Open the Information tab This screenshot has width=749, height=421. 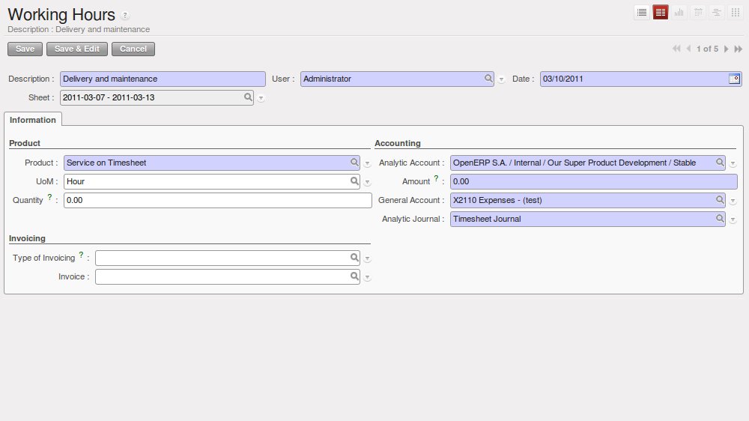coord(33,120)
